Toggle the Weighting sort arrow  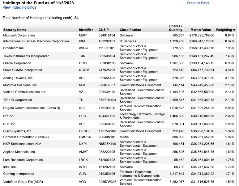234,30
